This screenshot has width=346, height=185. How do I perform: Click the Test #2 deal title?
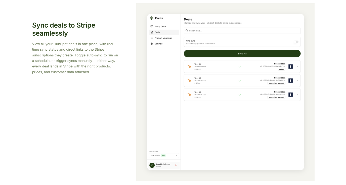tap(198, 92)
